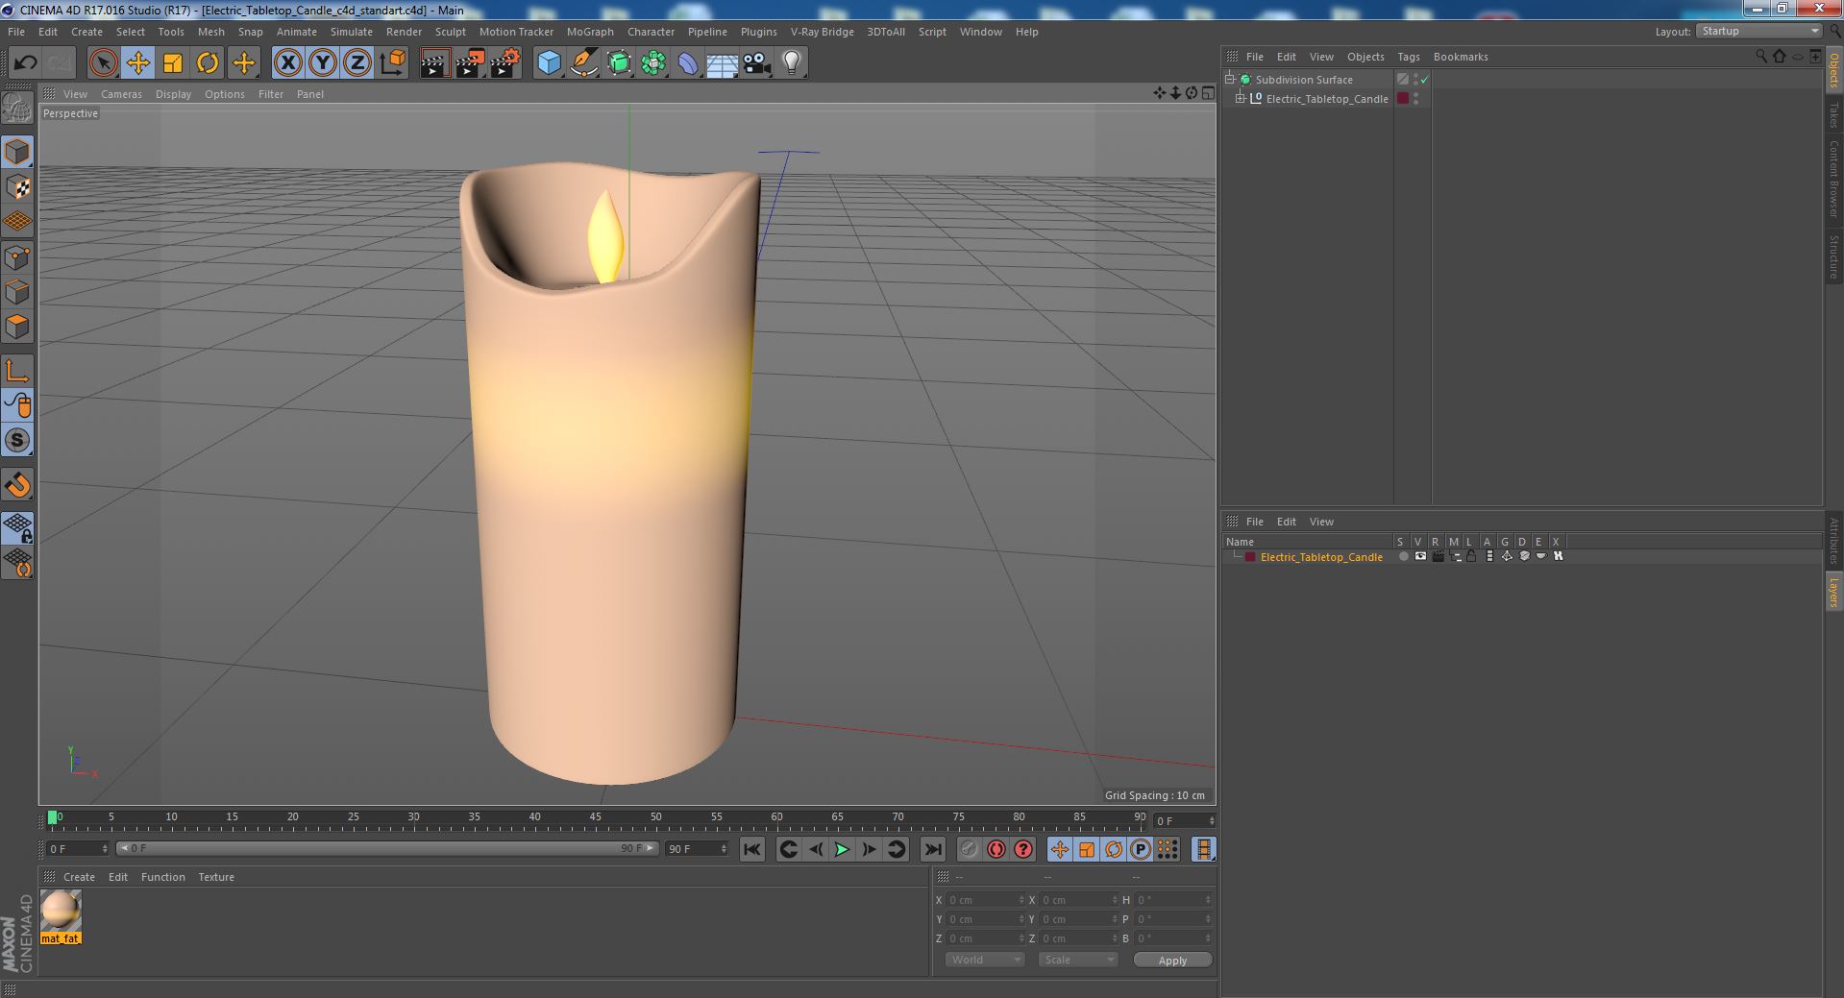This screenshot has height=998, width=1844.
Task: Open the spline pen tool
Action: (583, 63)
